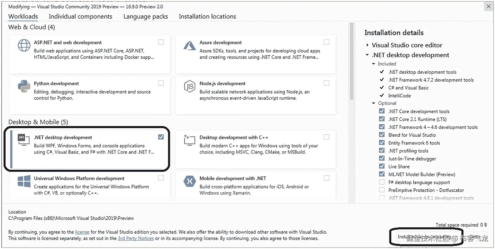The width and height of the screenshot is (495, 249).
Task: Click the Xamarin mobile development icon
Action: pos(190,181)
